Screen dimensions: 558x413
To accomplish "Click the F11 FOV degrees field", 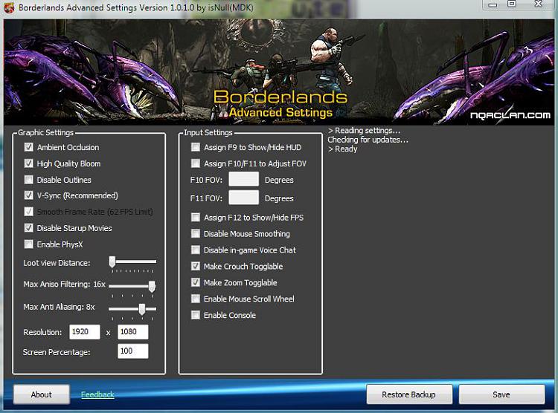I will pyautogui.click(x=244, y=198).
